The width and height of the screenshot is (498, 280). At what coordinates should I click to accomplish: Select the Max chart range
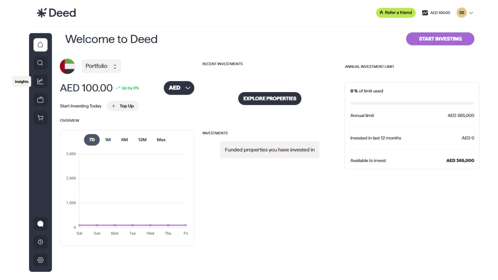pyautogui.click(x=161, y=140)
